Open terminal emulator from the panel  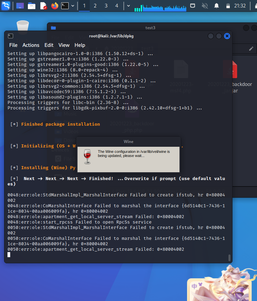point(65,6)
